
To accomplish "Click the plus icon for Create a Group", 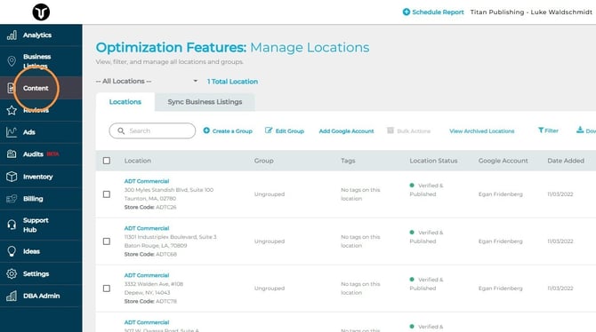I will click(206, 130).
